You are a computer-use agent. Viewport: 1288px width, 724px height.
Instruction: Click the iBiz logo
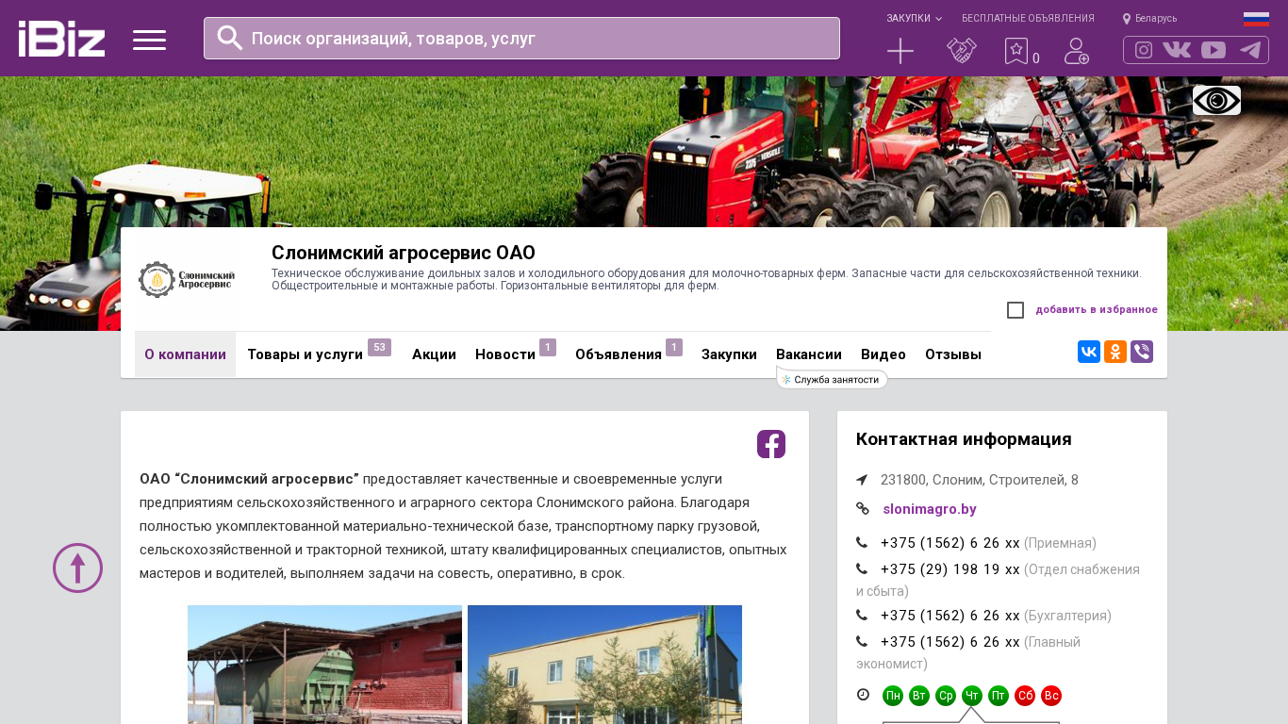[61, 39]
